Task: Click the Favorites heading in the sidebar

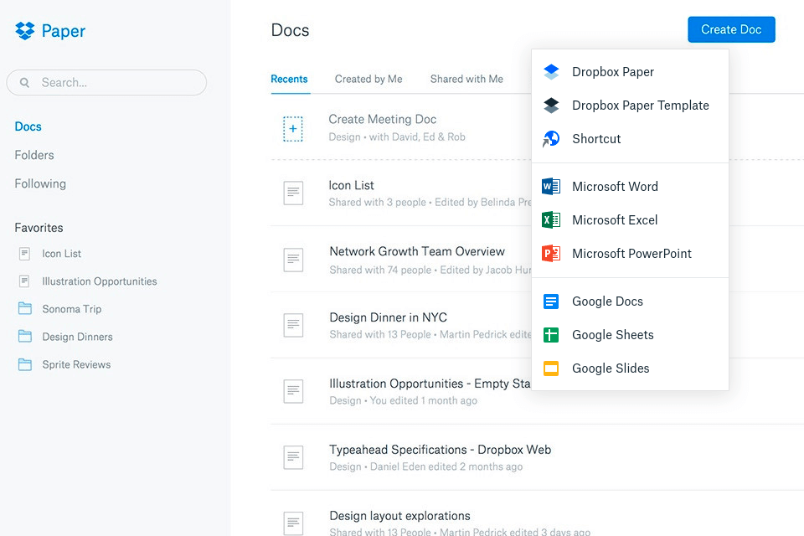Action: tap(39, 228)
